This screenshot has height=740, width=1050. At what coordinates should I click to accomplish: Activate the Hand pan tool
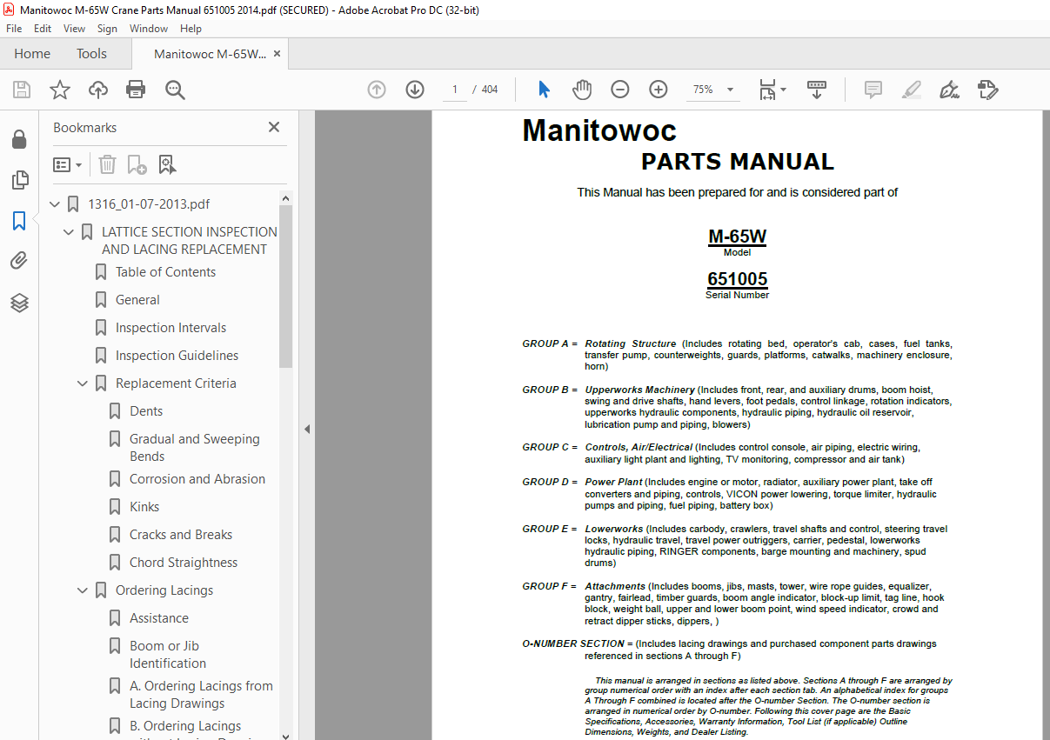pyautogui.click(x=582, y=90)
